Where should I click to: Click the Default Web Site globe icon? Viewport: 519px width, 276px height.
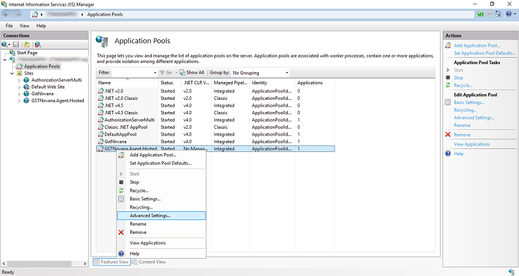[27, 87]
